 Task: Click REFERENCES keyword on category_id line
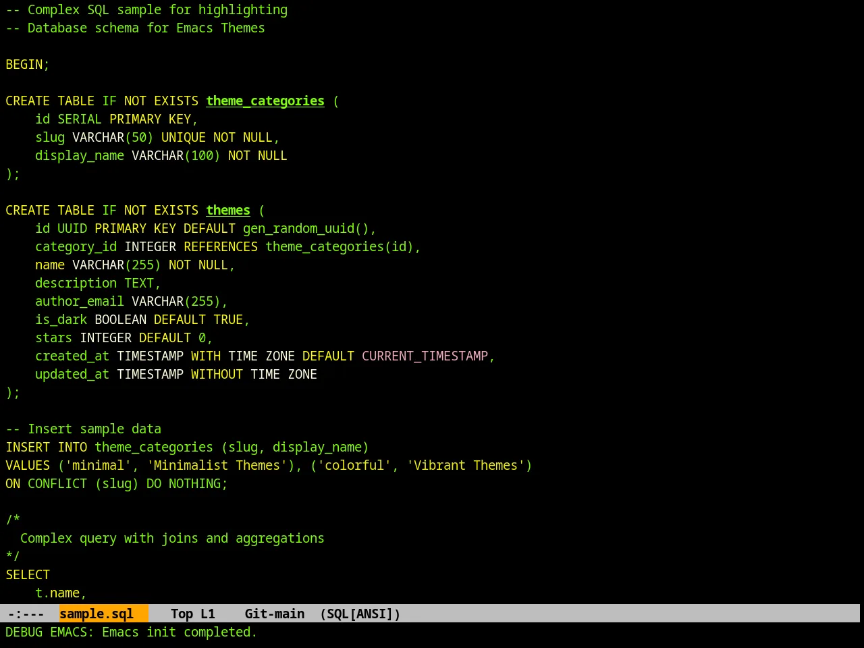(x=221, y=246)
